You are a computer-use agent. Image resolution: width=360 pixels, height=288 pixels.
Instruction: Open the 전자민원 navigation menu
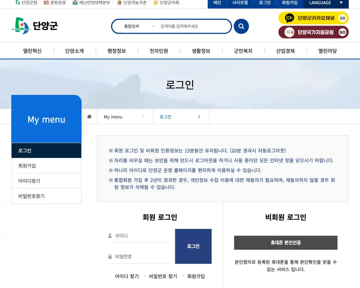pos(159,51)
